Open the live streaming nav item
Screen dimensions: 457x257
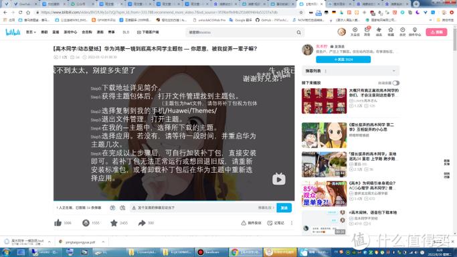pyautogui.click(x=56, y=32)
